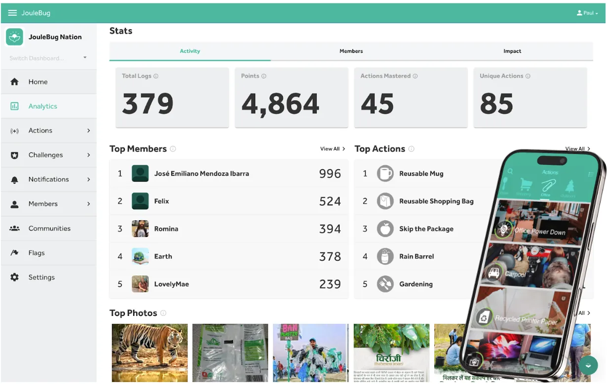
Task: Click the Reusable Mug action icon
Action: pyautogui.click(x=385, y=174)
